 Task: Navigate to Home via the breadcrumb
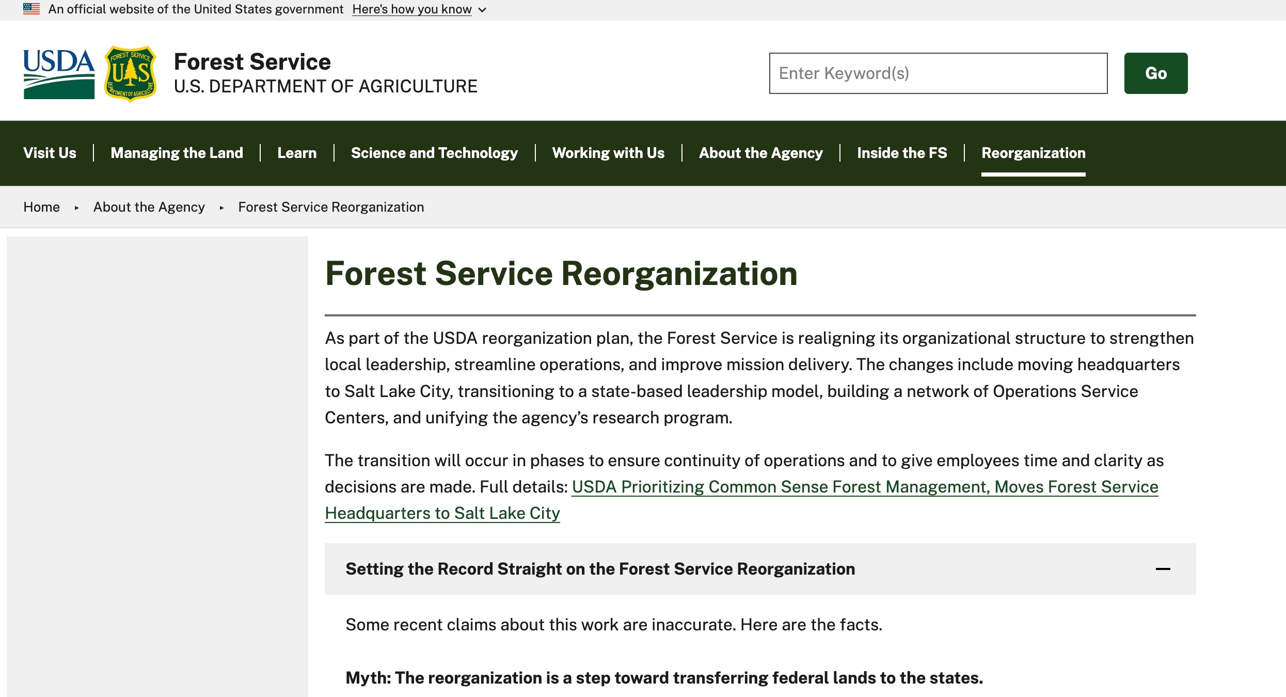[41, 207]
